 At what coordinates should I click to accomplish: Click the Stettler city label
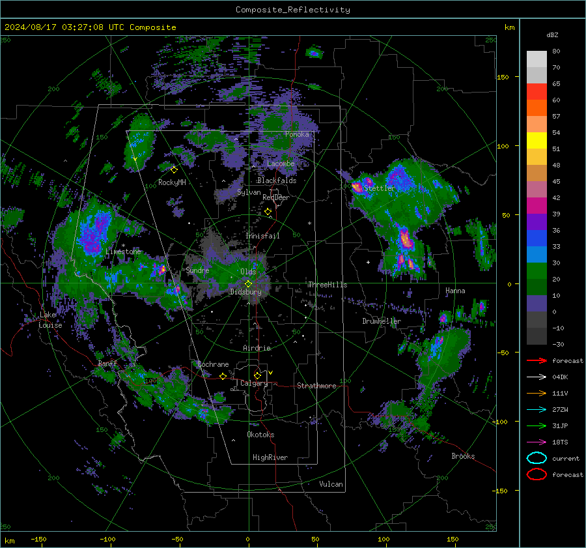click(380, 188)
